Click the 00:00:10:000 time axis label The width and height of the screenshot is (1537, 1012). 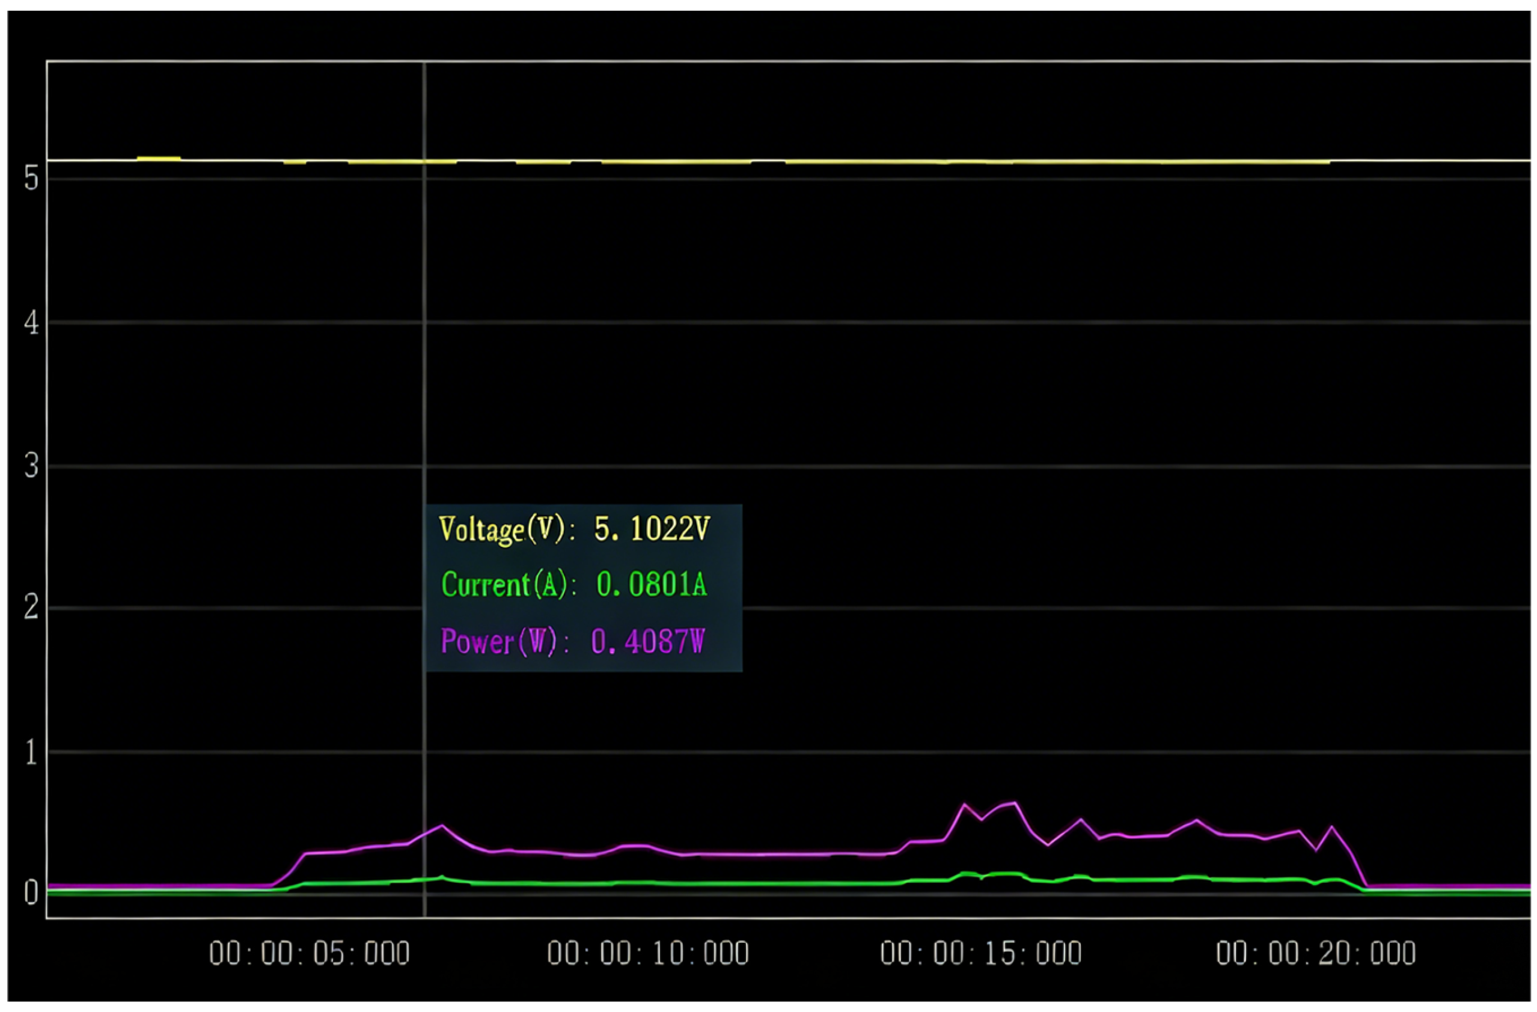click(x=648, y=953)
